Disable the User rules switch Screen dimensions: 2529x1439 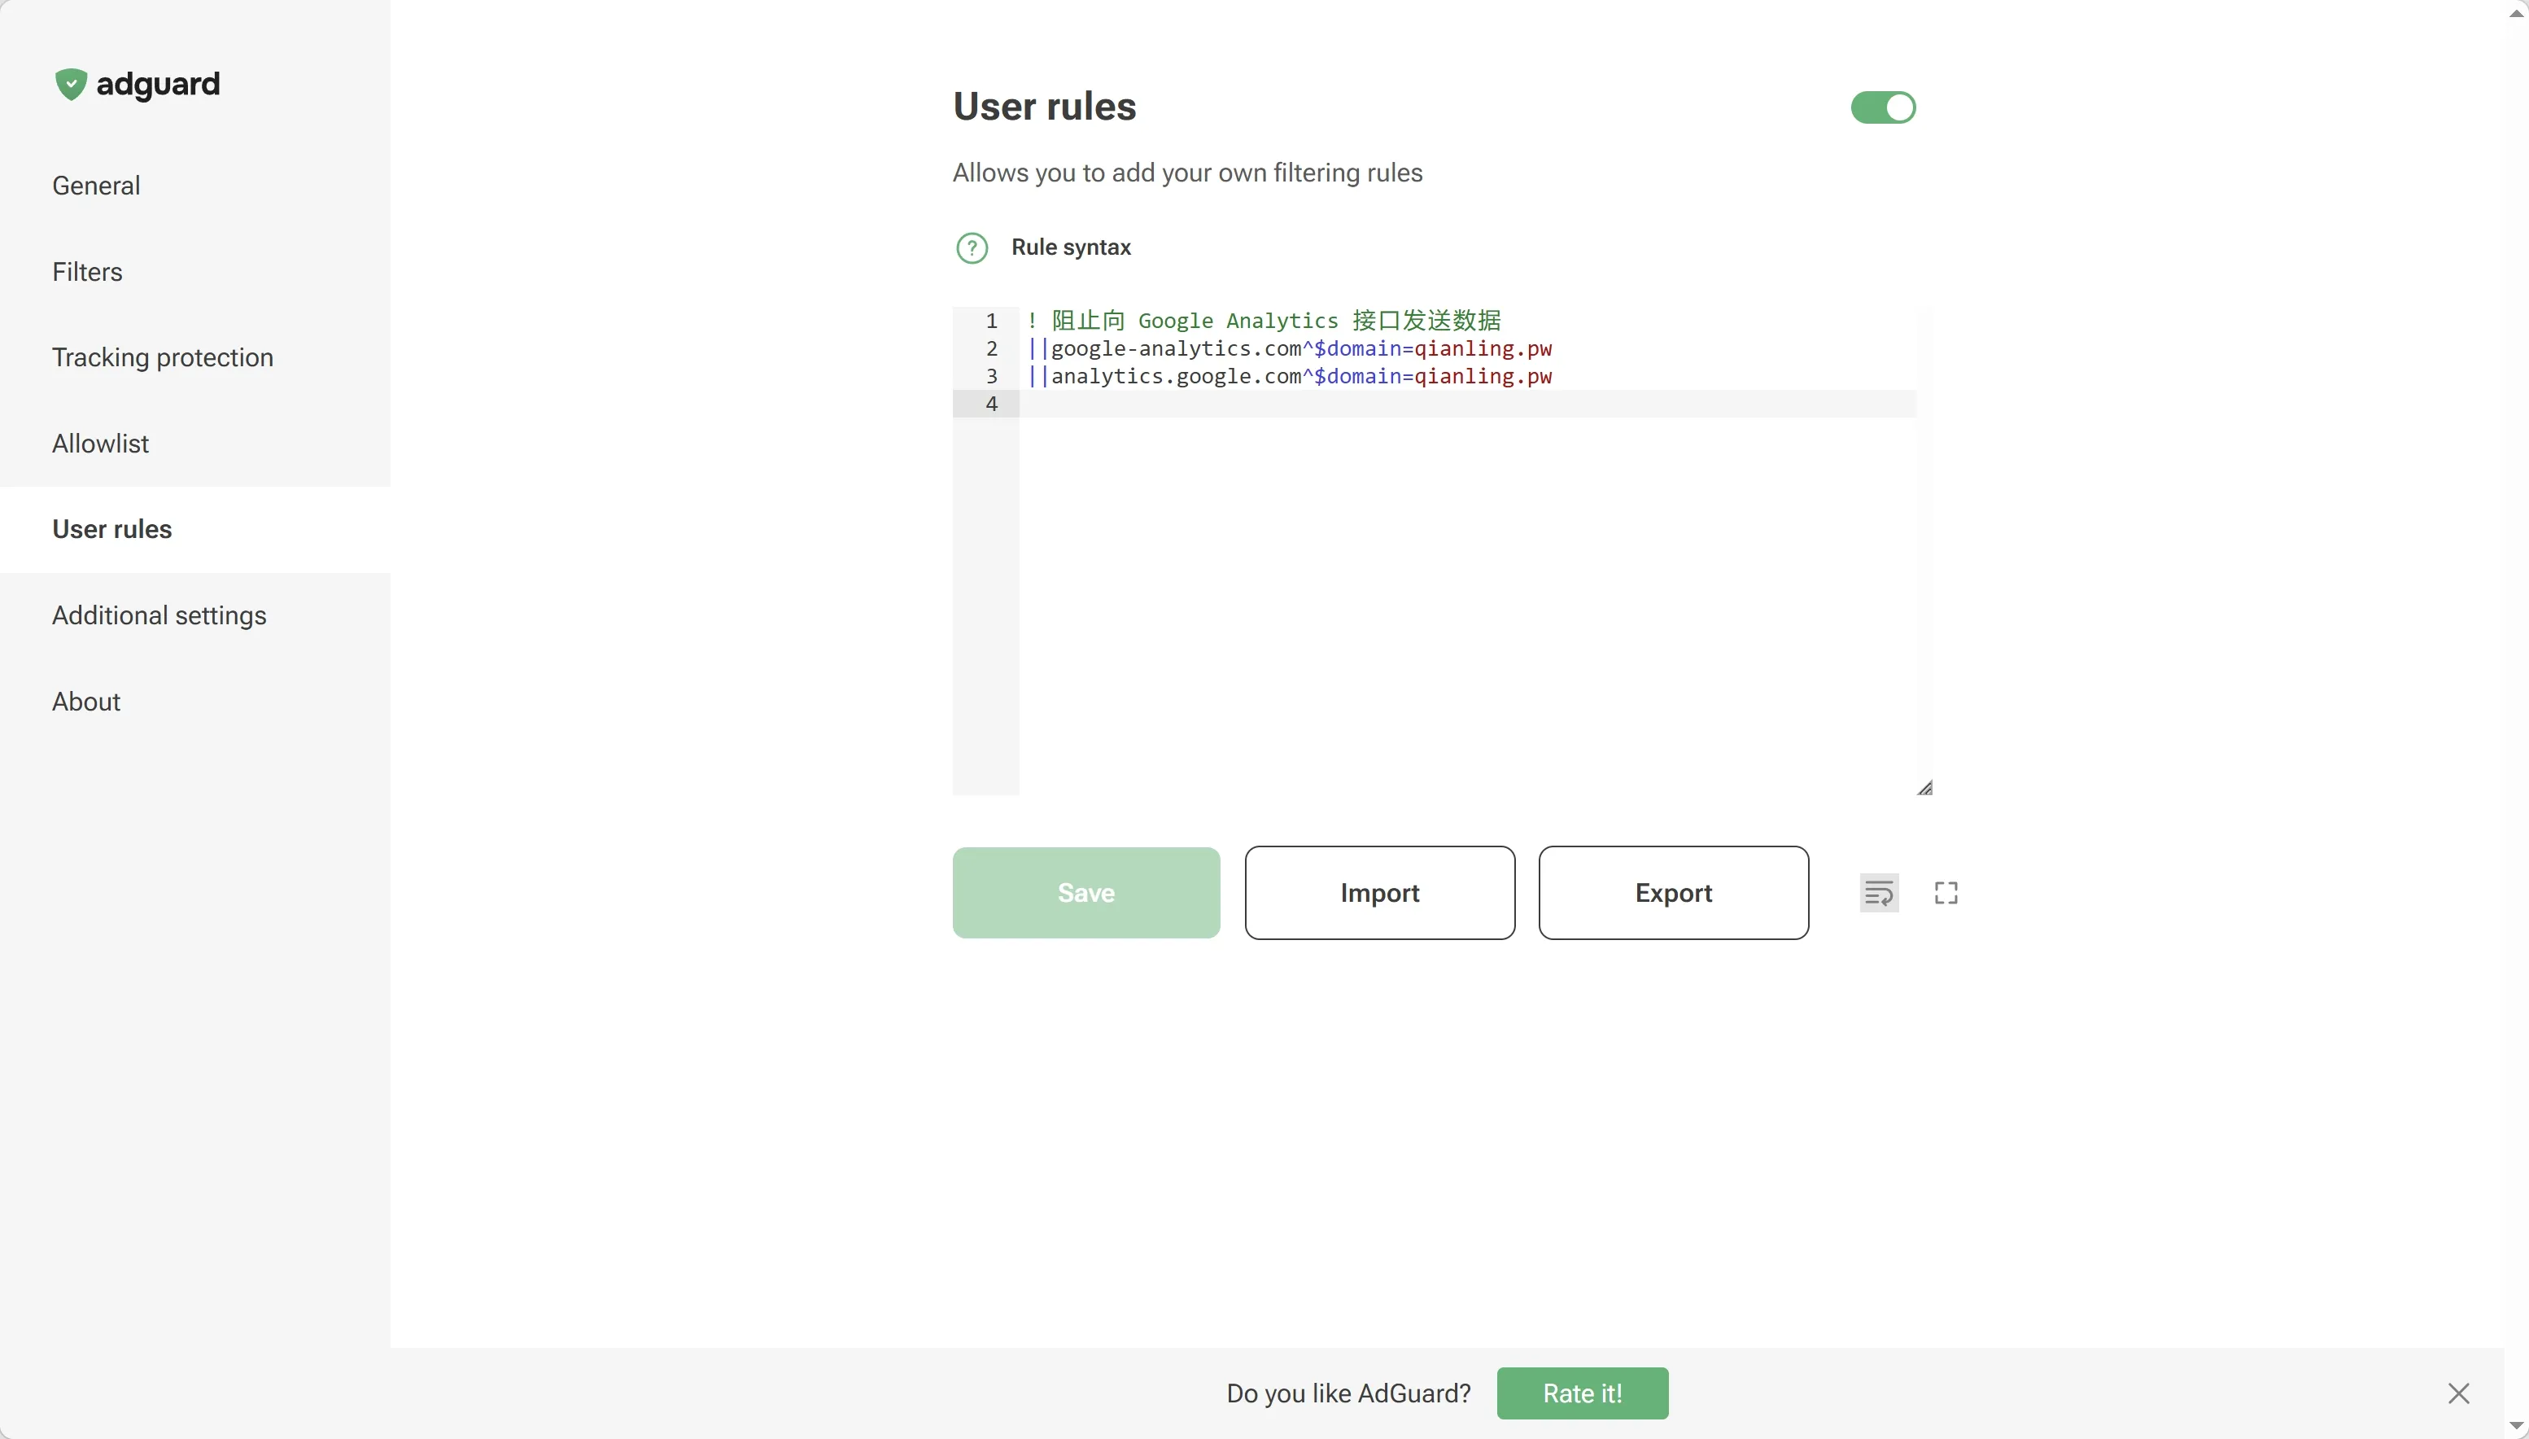(x=1883, y=107)
